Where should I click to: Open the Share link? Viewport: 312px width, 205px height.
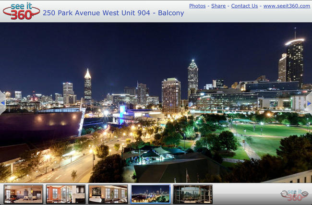click(218, 6)
